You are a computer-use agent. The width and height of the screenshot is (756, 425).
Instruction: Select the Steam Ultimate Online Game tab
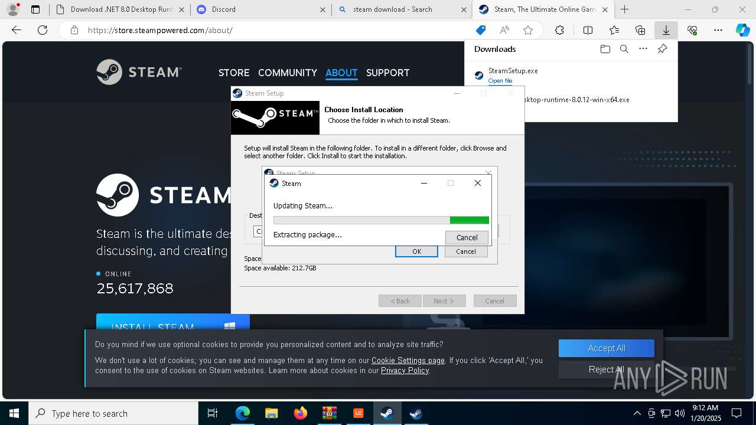coord(543,9)
